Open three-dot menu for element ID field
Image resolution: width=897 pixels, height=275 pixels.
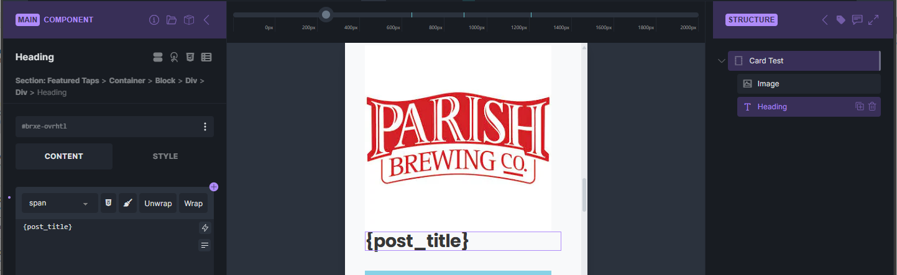click(205, 127)
